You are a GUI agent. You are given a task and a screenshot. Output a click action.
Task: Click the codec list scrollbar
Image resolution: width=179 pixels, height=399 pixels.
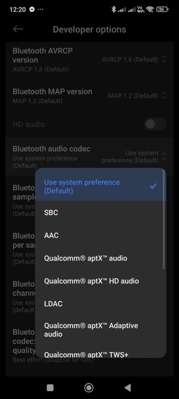164,221
